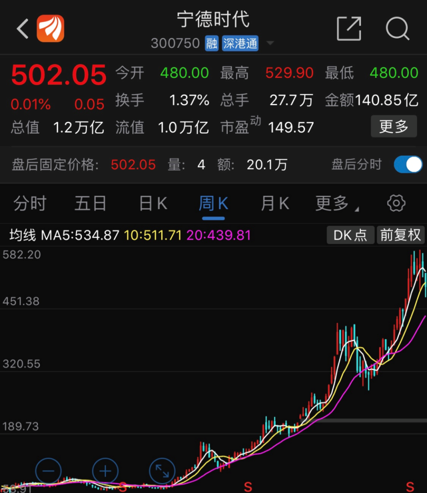The width and height of the screenshot is (427, 493).
Task: Tap 换手 value 1.37%
Action: [189, 101]
